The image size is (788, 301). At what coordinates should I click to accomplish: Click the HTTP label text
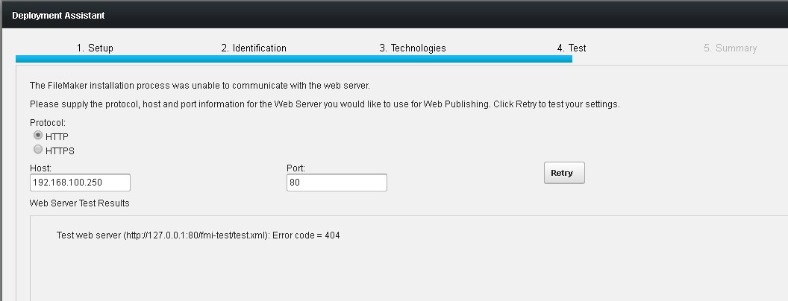(x=57, y=136)
